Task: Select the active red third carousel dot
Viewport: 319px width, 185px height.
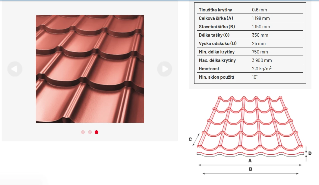Action: 96,132
